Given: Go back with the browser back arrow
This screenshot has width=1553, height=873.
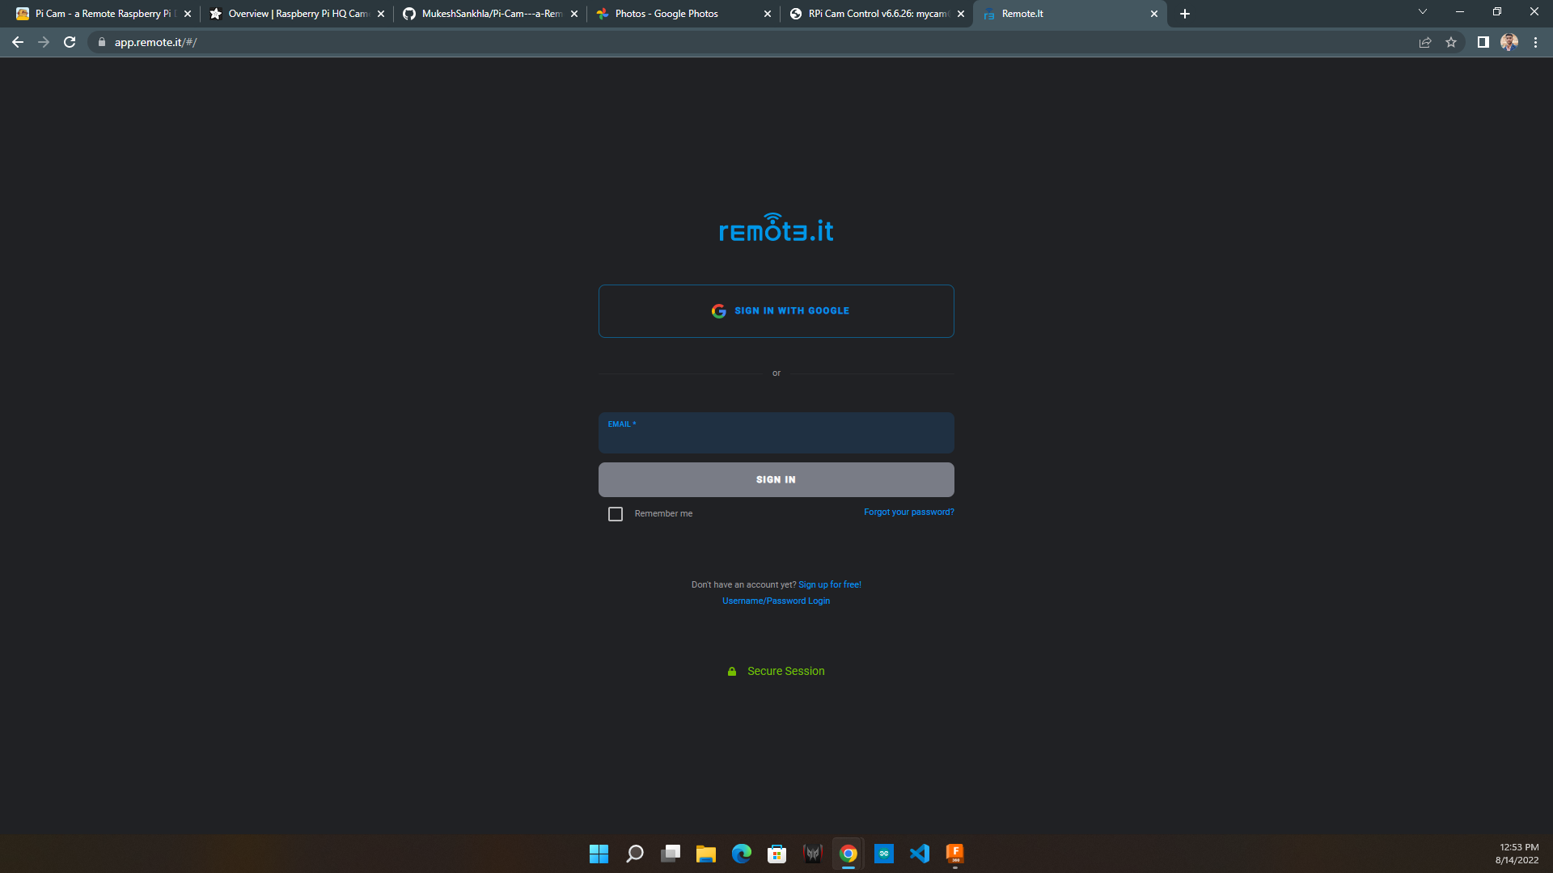Looking at the screenshot, I should tap(18, 42).
